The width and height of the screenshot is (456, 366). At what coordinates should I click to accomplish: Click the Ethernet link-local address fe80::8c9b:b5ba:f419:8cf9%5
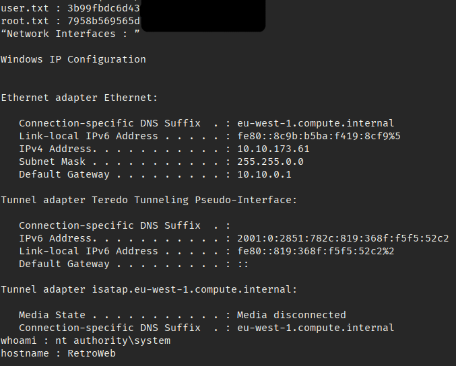(319, 136)
